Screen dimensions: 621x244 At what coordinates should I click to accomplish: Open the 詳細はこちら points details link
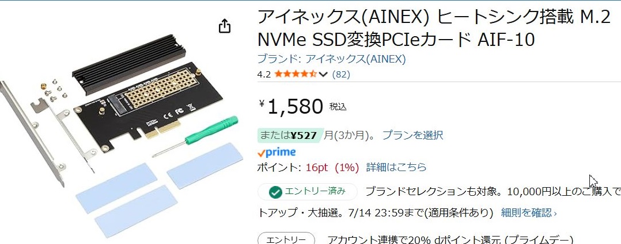[396, 167]
